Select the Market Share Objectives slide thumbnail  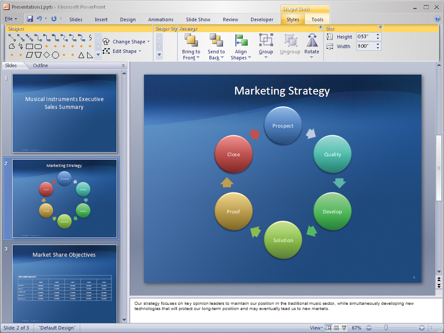pos(64,284)
